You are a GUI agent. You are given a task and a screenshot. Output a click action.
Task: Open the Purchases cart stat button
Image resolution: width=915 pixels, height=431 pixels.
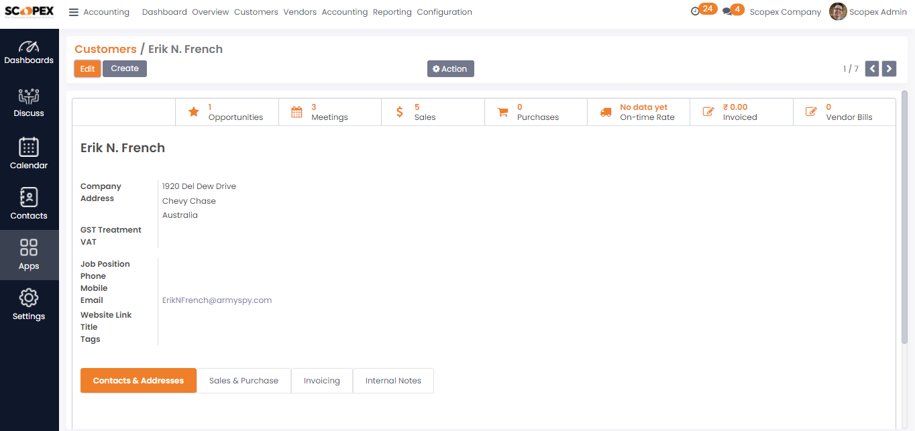tap(536, 112)
